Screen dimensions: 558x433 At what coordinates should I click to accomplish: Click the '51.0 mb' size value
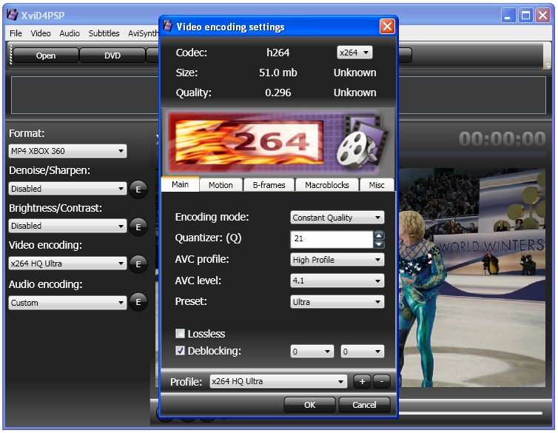tap(278, 73)
